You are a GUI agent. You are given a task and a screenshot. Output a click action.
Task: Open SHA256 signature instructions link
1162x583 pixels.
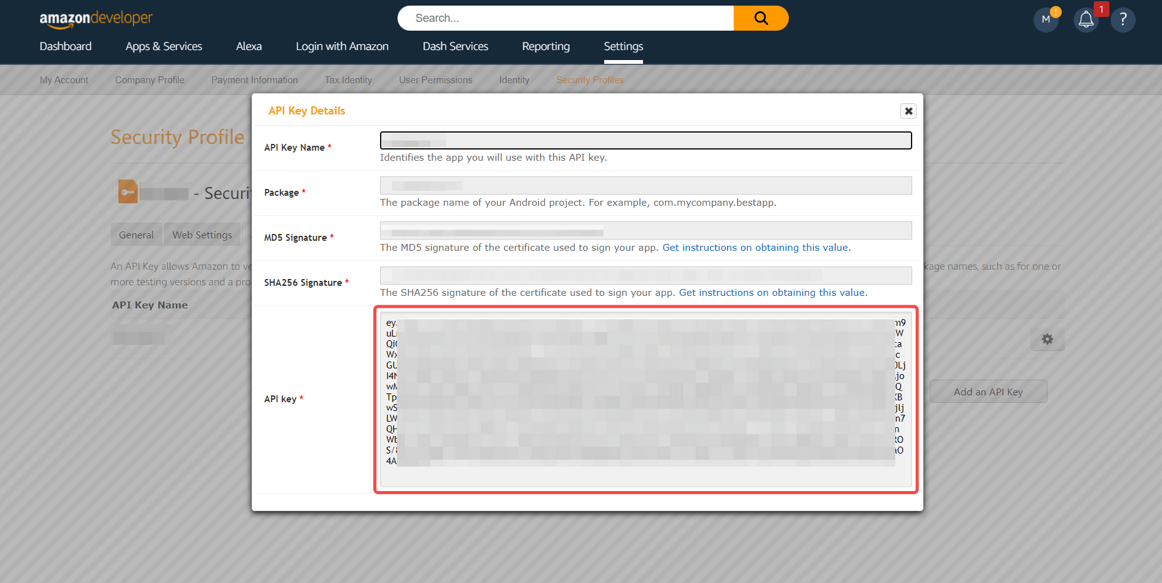tap(773, 293)
